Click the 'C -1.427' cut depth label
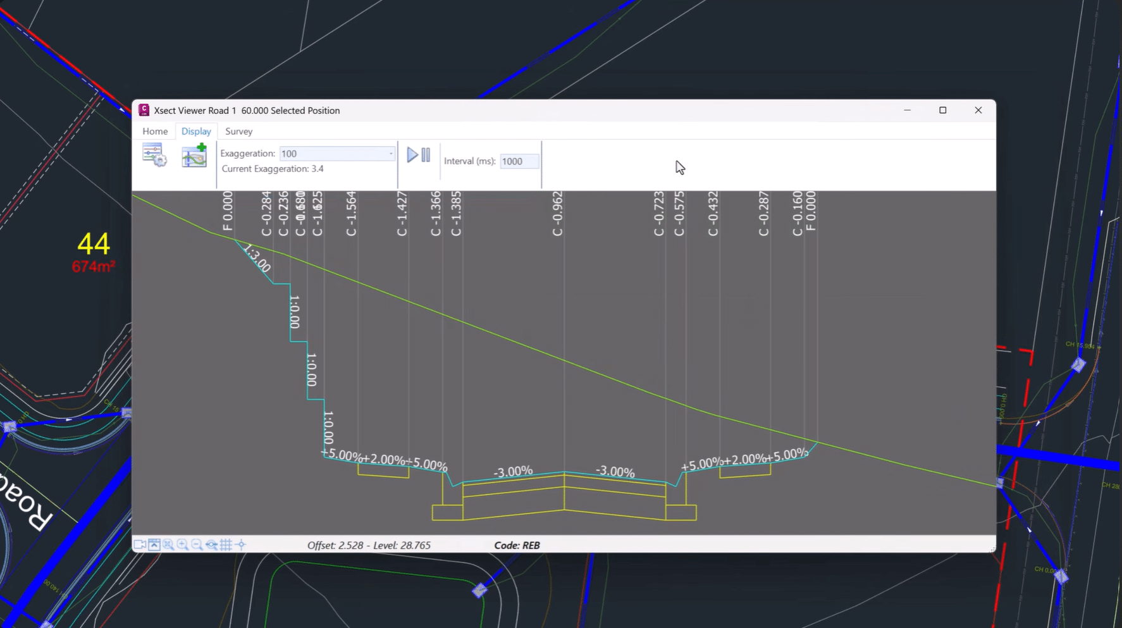Viewport: 1122px width, 628px height. click(x=402, y=214)
